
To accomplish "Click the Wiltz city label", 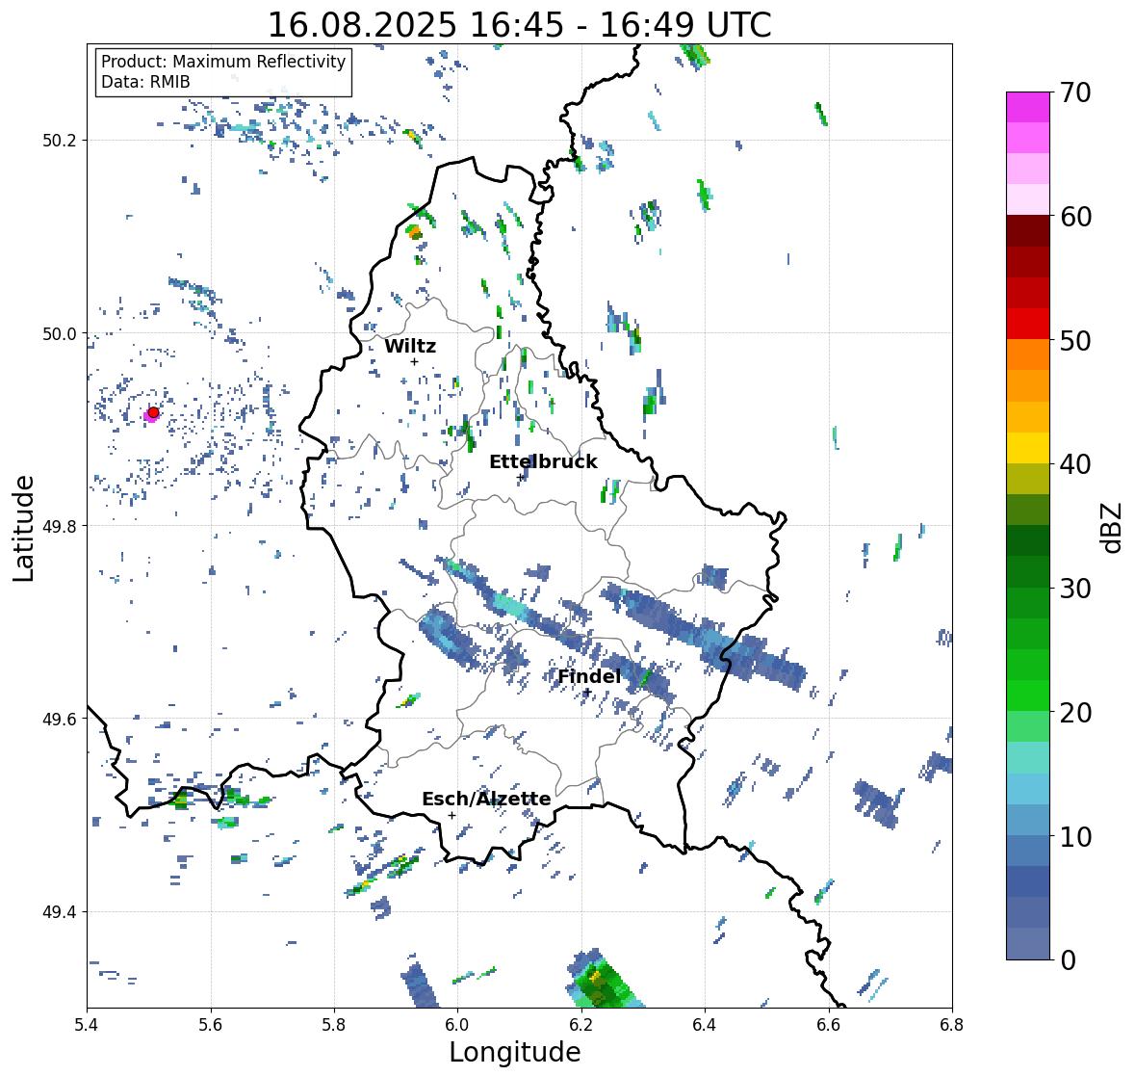I will pos(410,346).
